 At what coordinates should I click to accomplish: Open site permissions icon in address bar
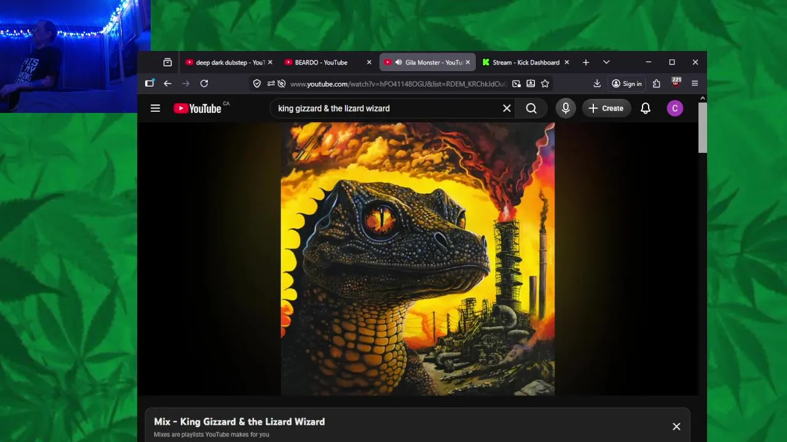[x=271, y=83]
